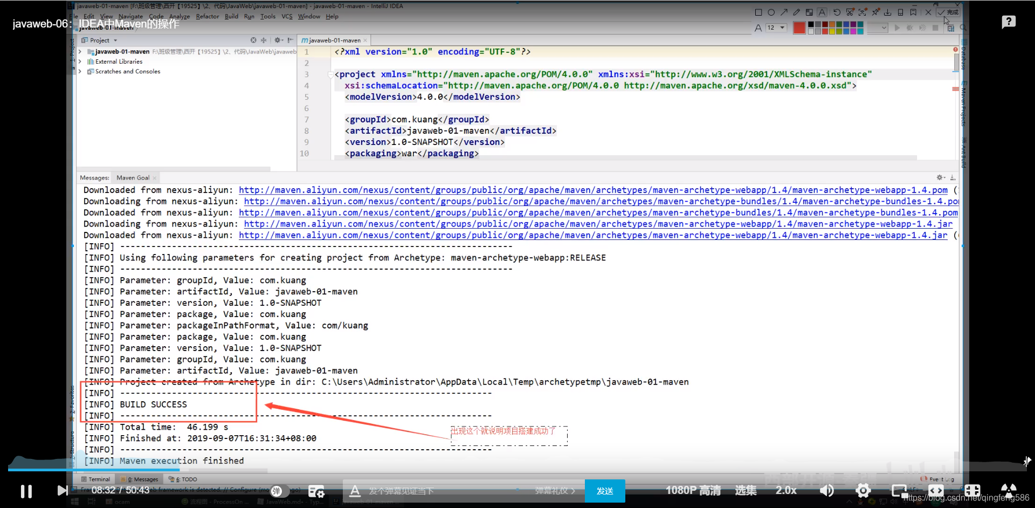
Task: Cancel the screenshot with X icon
Action: (x=928, y=12)
